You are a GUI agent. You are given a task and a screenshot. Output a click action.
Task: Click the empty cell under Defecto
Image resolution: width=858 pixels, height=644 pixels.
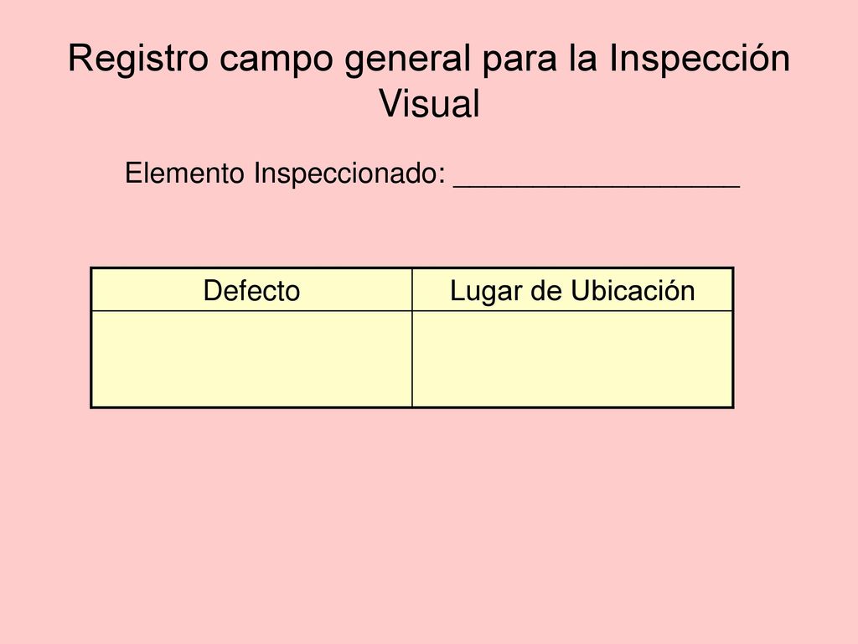[x=251, y=359]
